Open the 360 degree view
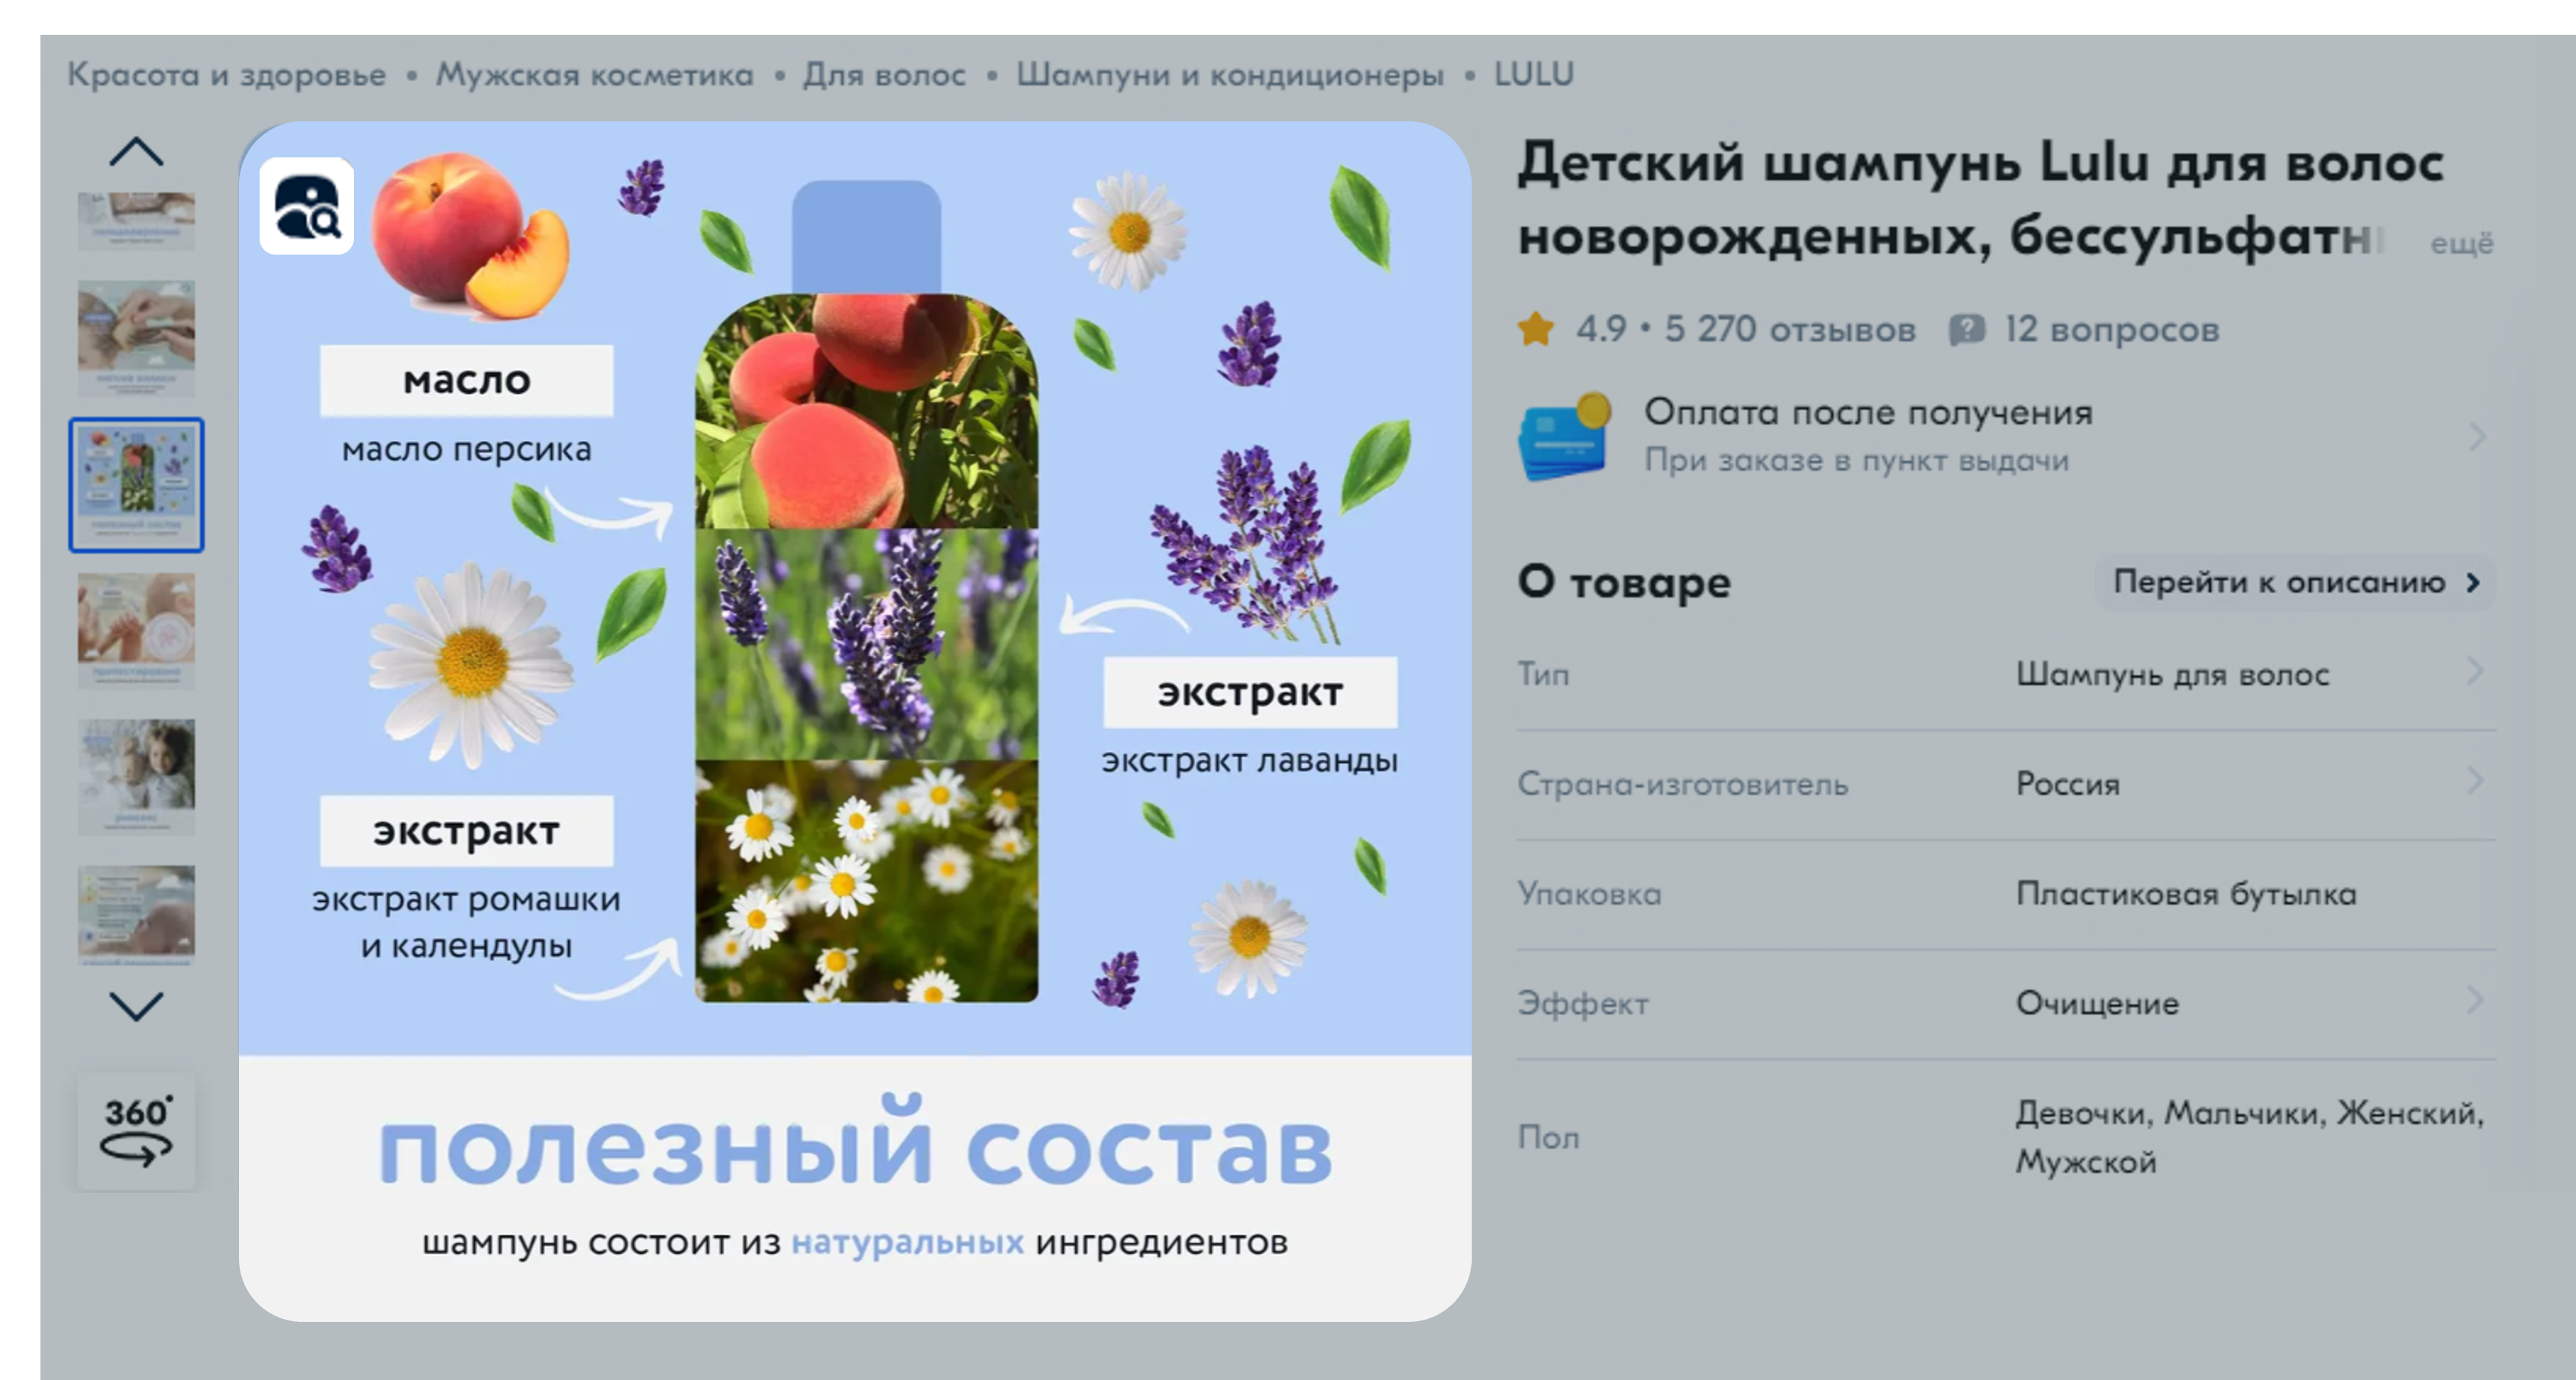This screenshot has width=2576, height=1380. 137,1131
